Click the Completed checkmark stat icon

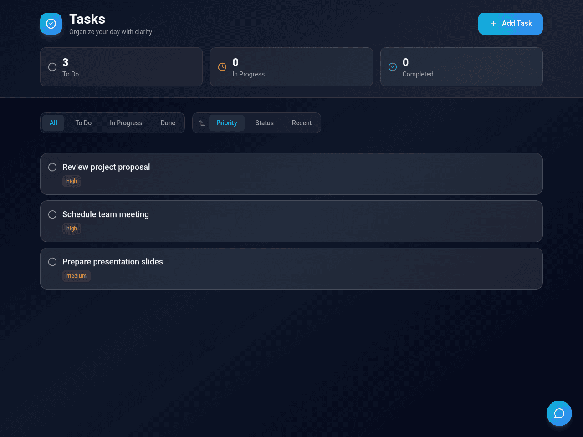click(x=393, y=67)
